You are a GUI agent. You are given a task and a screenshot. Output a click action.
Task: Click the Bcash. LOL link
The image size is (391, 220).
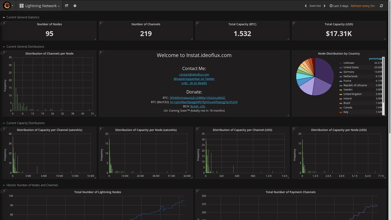coord(198,106)
